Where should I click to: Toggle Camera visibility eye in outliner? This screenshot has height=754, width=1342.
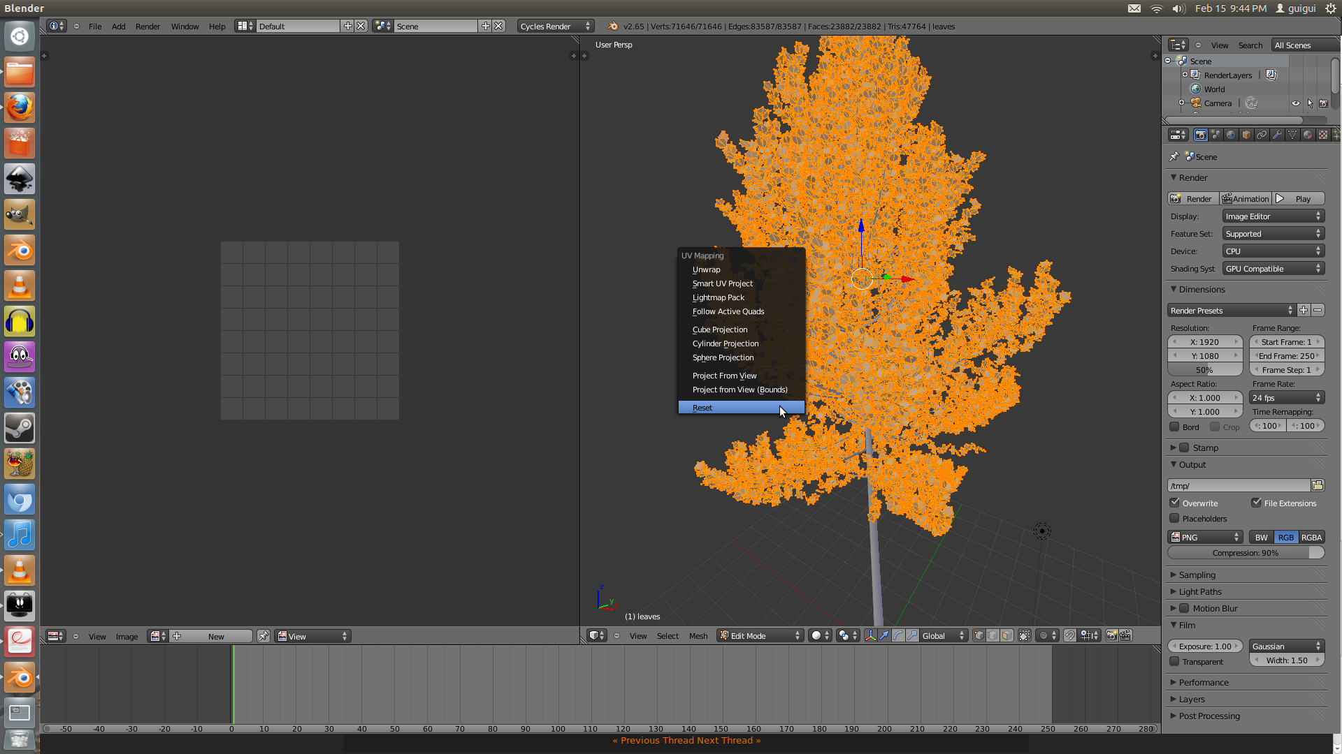coord(1295,103)
